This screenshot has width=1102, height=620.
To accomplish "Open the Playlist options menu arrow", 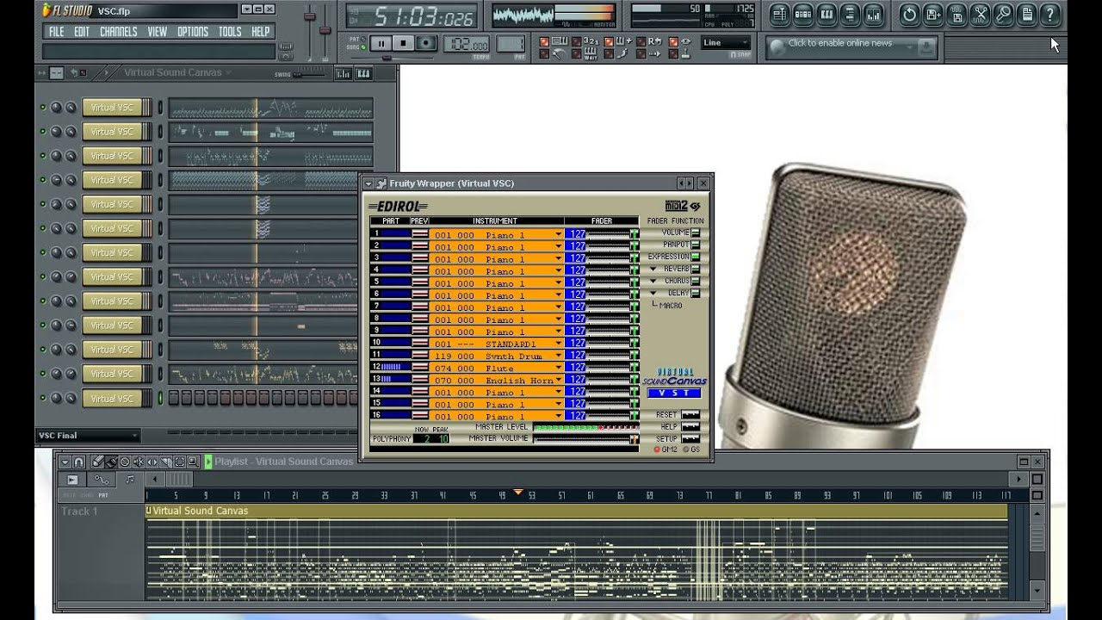I will point(65,462).
